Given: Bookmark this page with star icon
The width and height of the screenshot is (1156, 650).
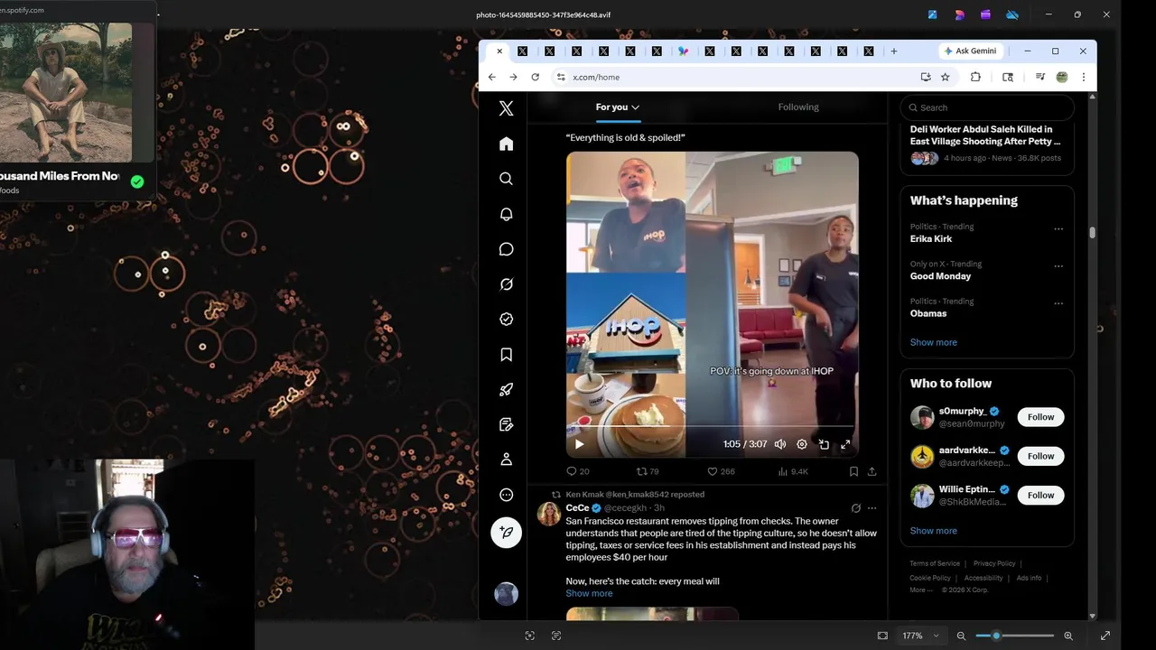Looking at the screenshot, I should click(x=945, y=78).
